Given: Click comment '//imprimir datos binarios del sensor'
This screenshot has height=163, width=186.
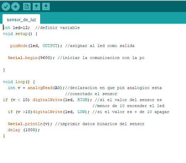Looking at the screenshot, I should click(100, 124).
